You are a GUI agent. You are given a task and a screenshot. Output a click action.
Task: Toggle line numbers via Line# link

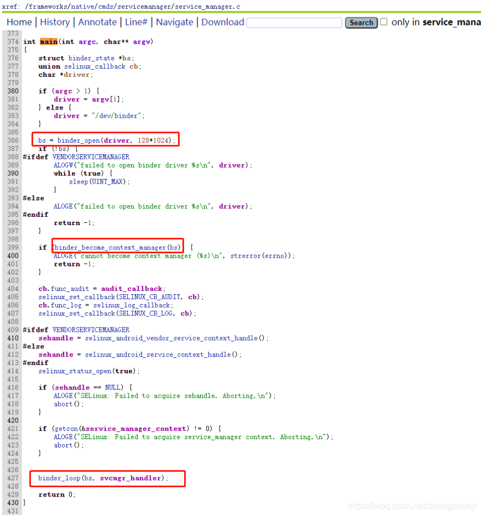tap(136, 22)
